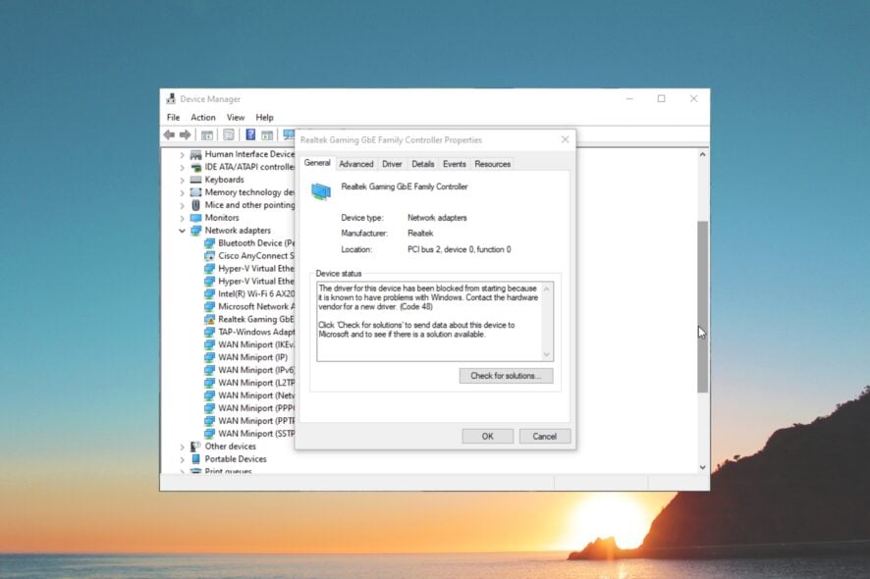Open the File menu

pos(173,118)
